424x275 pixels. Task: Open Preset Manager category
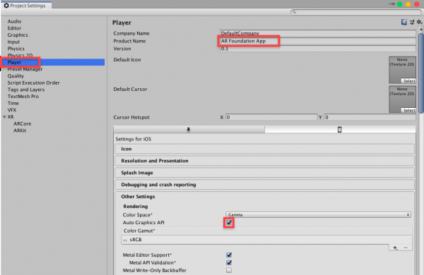click(x=25, y=69)
